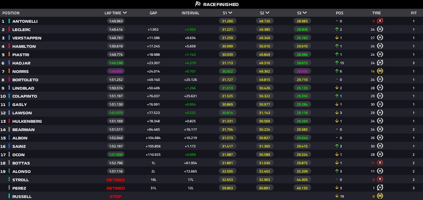Image resolution: width=423 pixels, height=200 pixels.
Task: Click Verstappen's S2 time 49.349
Action: click(265, 38)
